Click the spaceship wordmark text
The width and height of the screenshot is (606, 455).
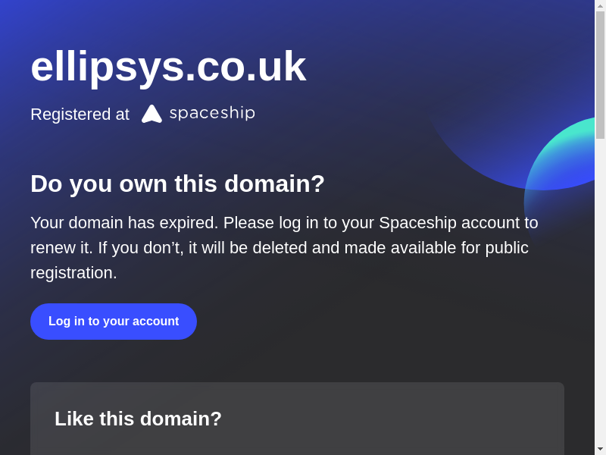[x=212, y=113]
